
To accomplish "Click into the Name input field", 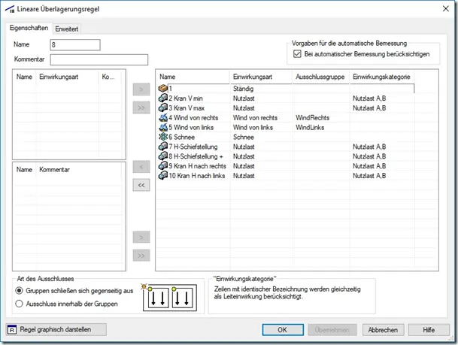I will point(75,45).
